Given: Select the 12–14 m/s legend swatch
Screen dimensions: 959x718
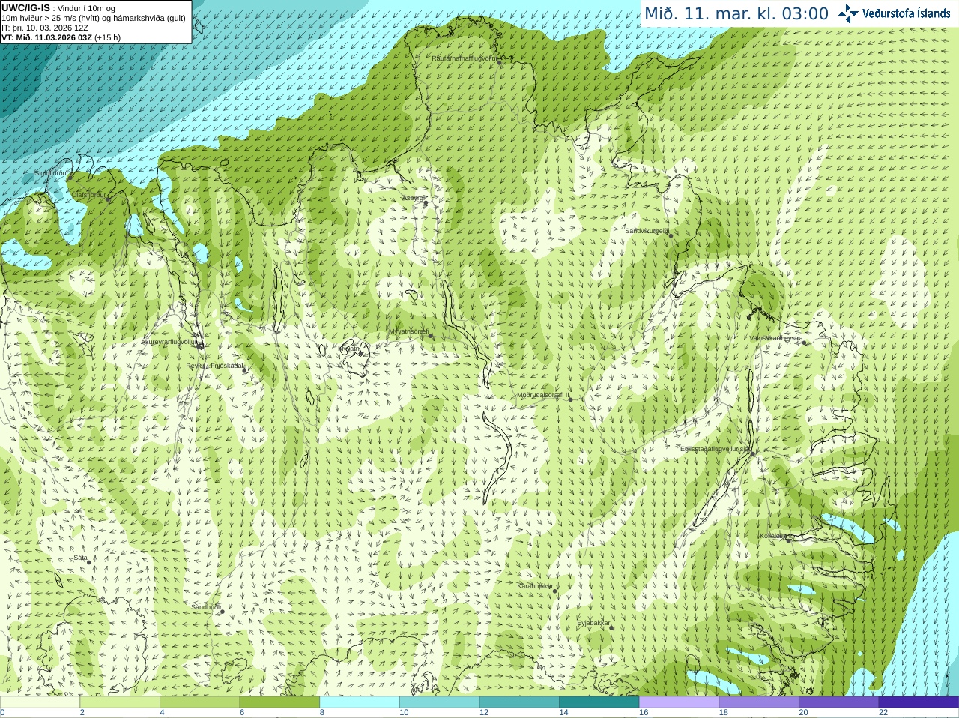Looking at the screenshot, I should (x=519, y=702).
